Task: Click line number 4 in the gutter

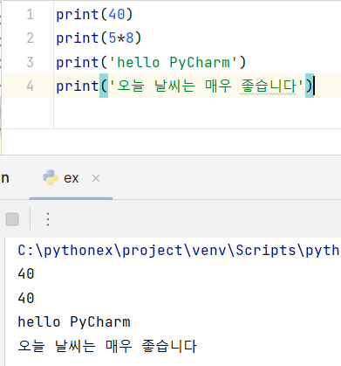Action: point(30,86)
